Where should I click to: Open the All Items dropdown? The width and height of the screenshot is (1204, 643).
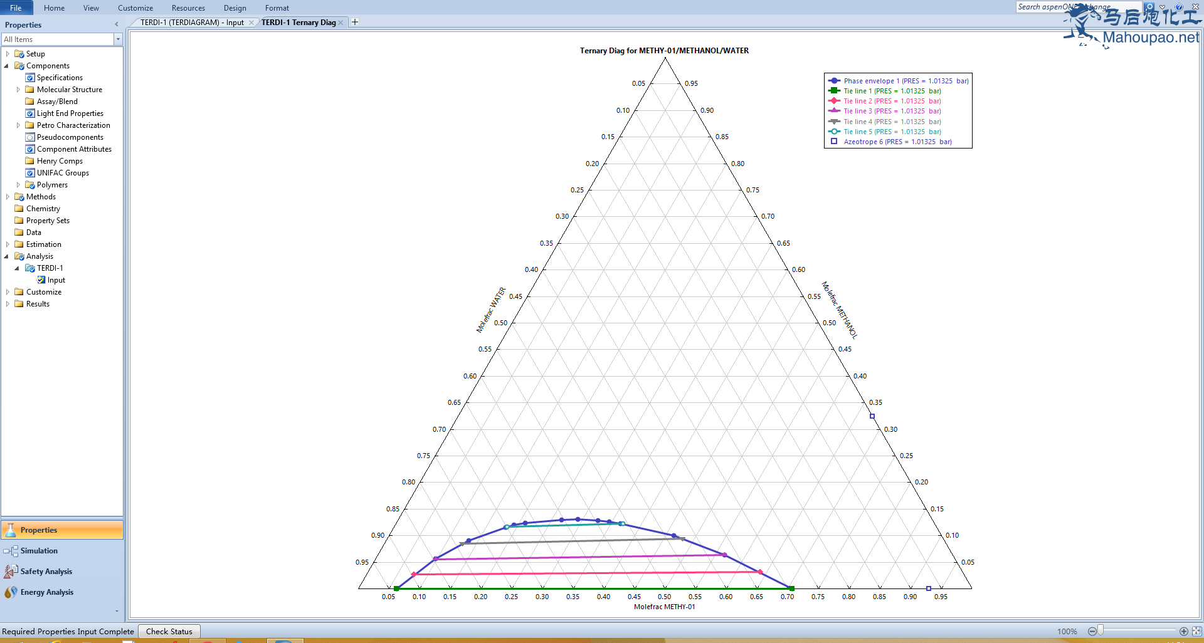(118, 39)
